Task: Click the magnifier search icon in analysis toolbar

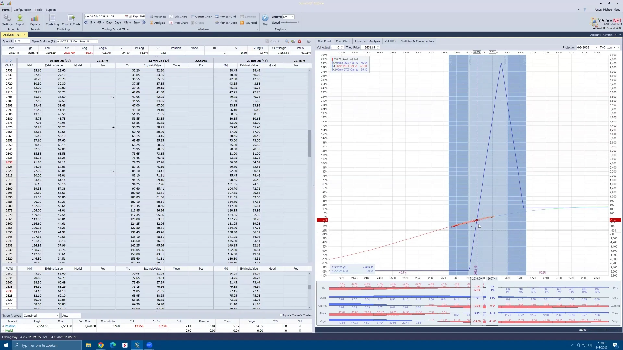Action: pyautogui.click(x=287, y=41)
